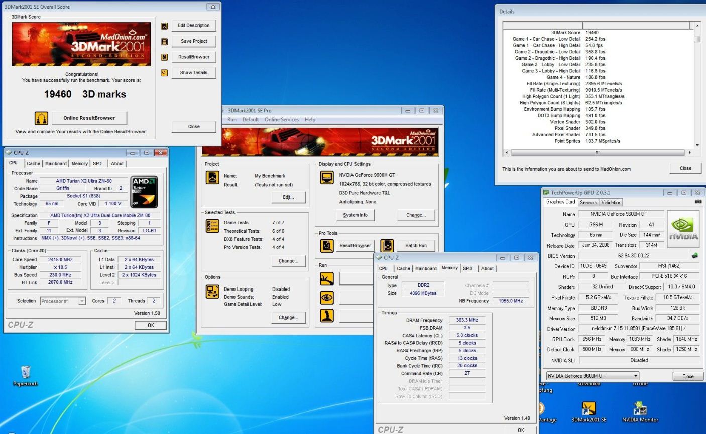Click OK in CPU-Z processor window

151,326
